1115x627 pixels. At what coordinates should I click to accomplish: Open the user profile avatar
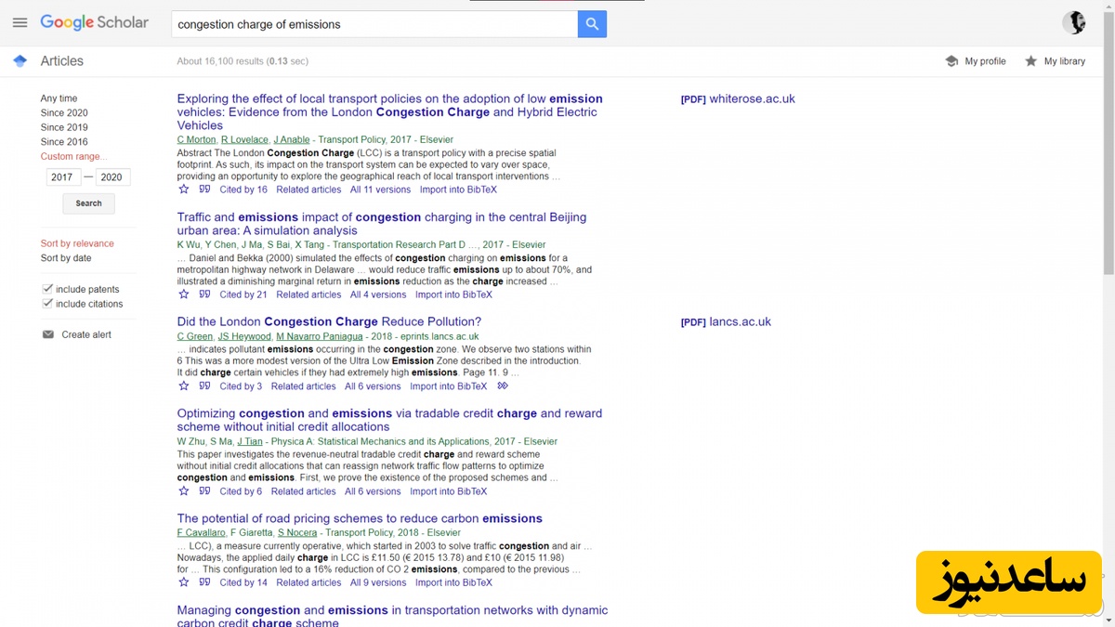point(1074,23)
